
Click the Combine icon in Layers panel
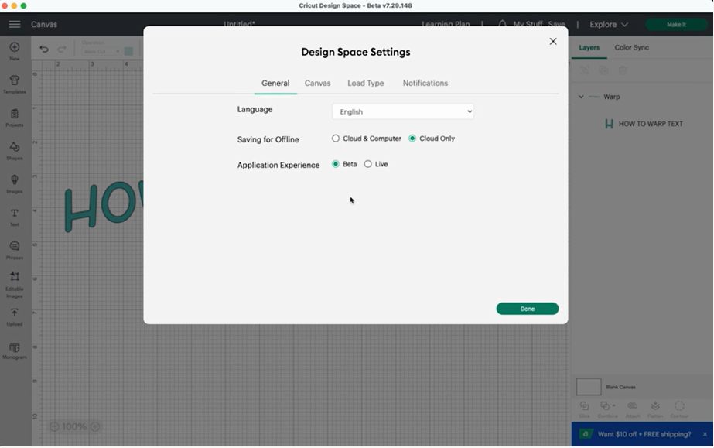coord(605,405)
